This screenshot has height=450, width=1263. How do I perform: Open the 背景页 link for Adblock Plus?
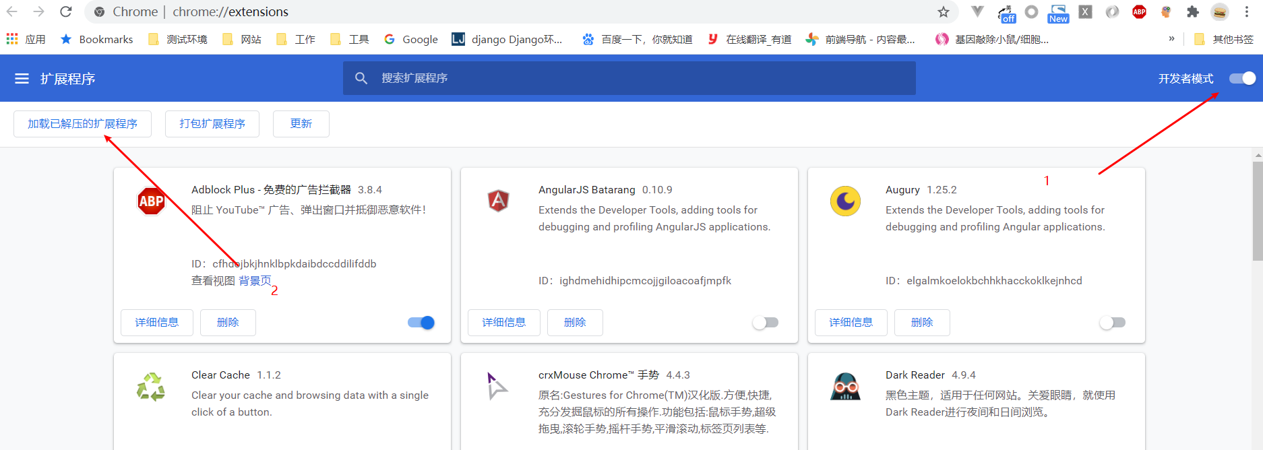pos(255,281)
